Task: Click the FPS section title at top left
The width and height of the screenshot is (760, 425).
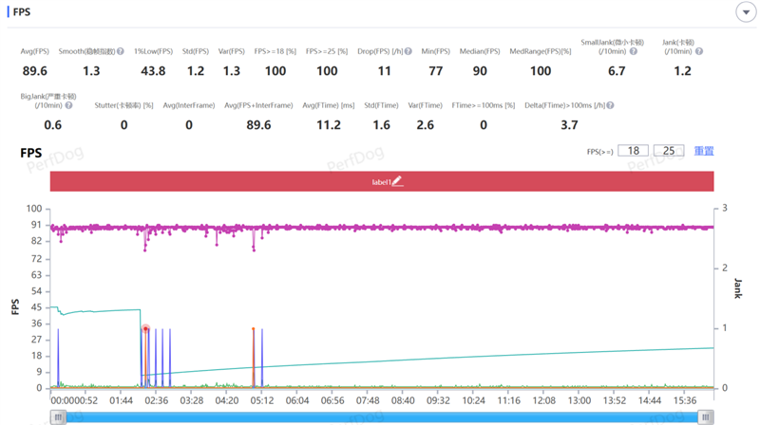Action: tap(22, 12)
